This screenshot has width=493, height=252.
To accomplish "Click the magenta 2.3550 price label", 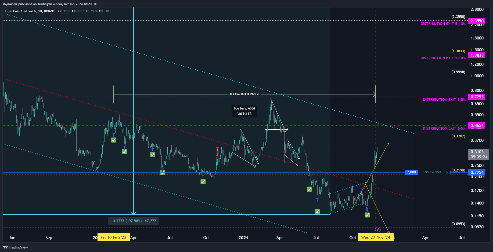I will [x=477, y=21].
